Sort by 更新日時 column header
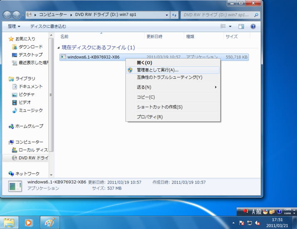 pyautogui.click(x=164, y=36)
